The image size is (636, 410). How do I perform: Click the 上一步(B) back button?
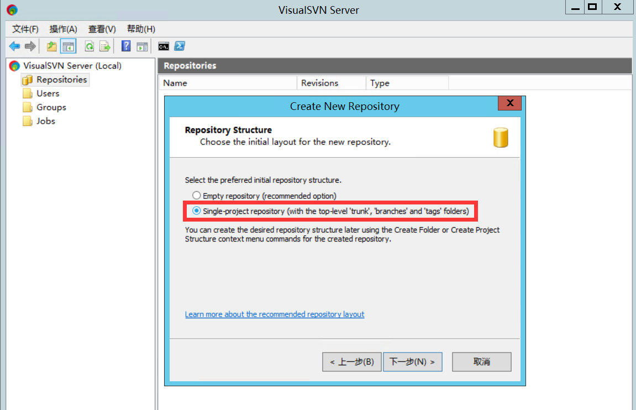coord(351,362)
